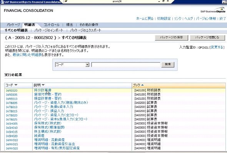This screenshot has width=227, height=153.
Task: Open schedule code IAMV010
Action: point(12,140)
